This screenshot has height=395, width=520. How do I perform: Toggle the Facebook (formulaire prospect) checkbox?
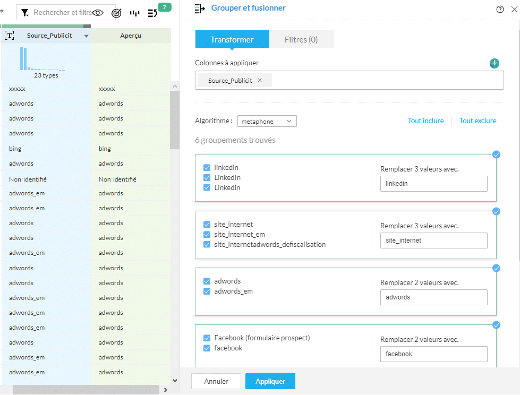pyautogui.click(x=207, y=338)
